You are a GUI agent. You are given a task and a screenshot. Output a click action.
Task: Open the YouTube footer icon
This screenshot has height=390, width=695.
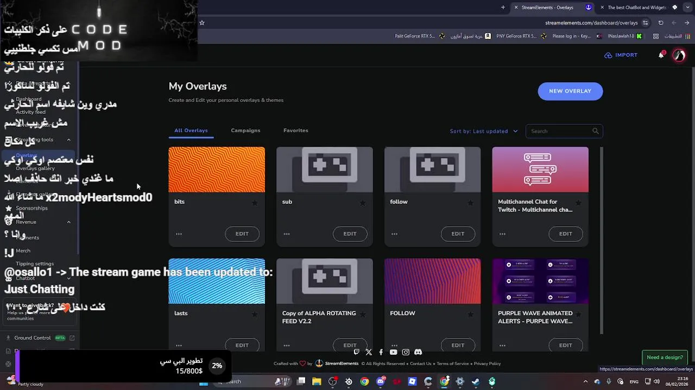click(393, 352)
